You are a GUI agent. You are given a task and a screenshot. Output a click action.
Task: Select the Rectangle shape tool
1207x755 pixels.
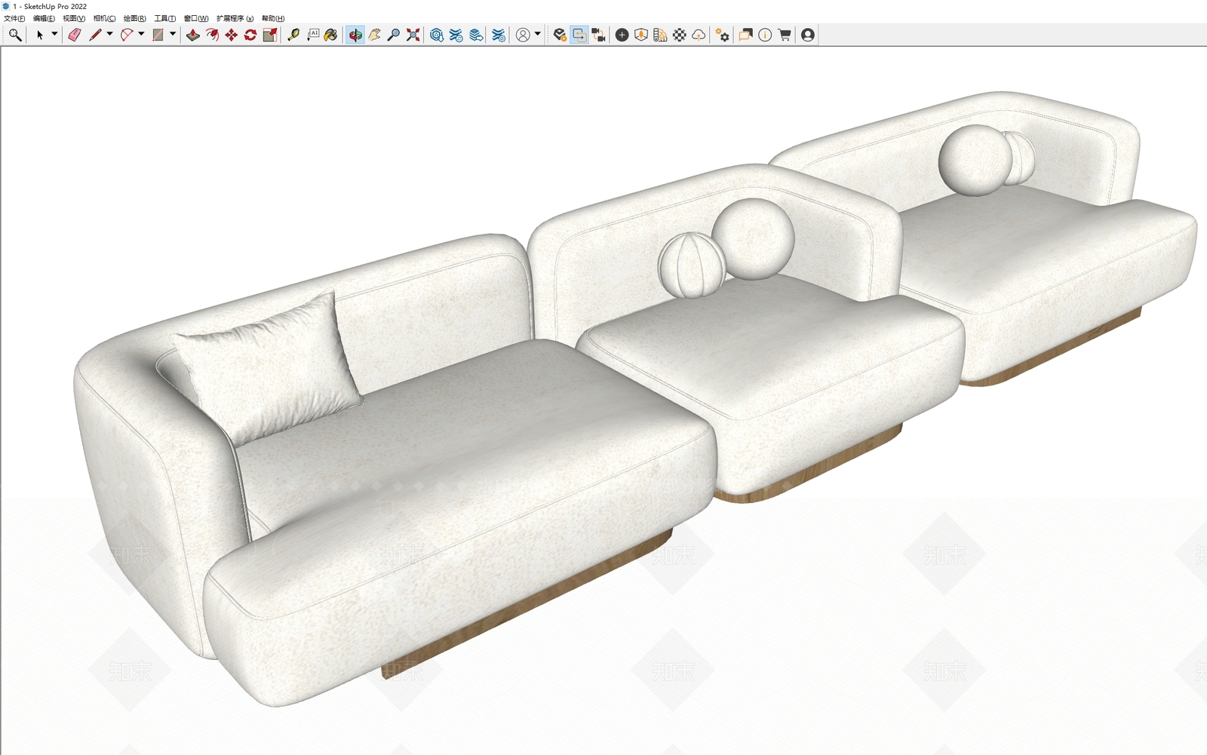pos(158,35)
